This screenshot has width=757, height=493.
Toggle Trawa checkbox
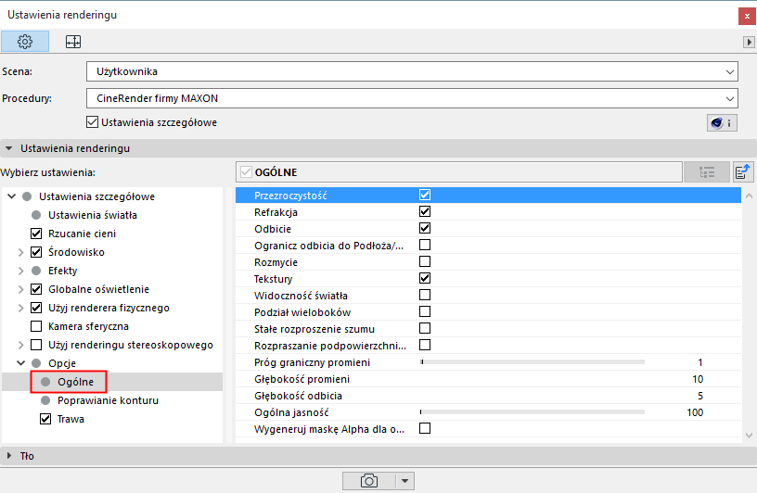click(x=45, y=419)
